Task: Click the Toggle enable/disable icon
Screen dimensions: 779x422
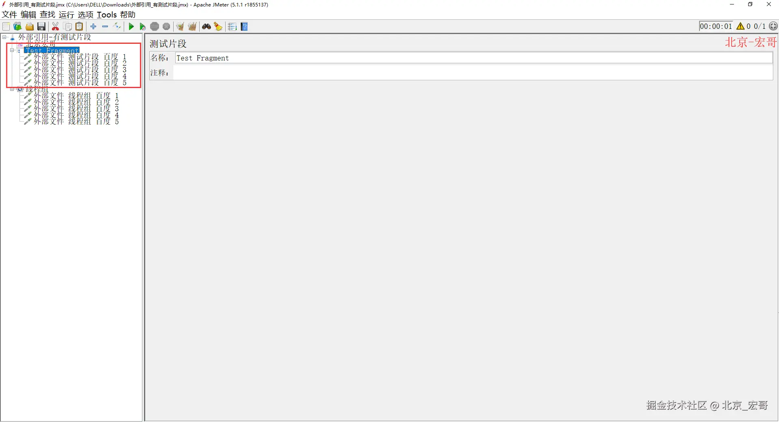Action: [117, 26]
